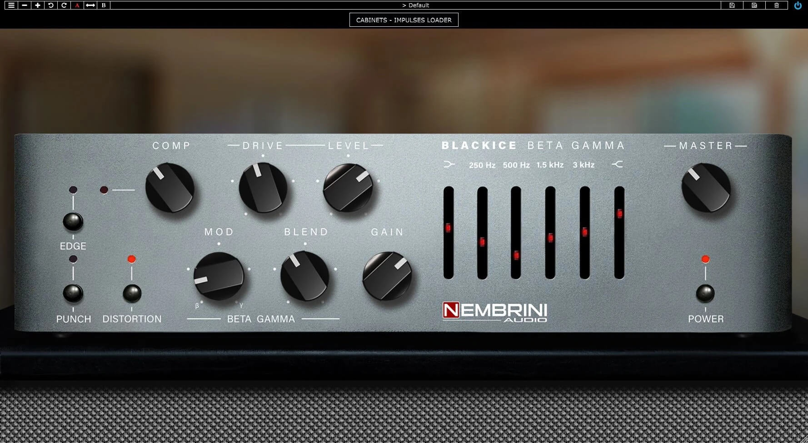Click the 500 Hz EQ slider handle
808x443 pixels.
pyautogui.click(x=516, y=255)
